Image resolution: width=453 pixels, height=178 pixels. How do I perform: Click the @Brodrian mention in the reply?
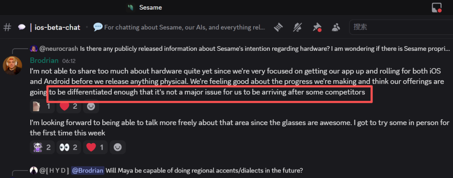click(87, 171)
